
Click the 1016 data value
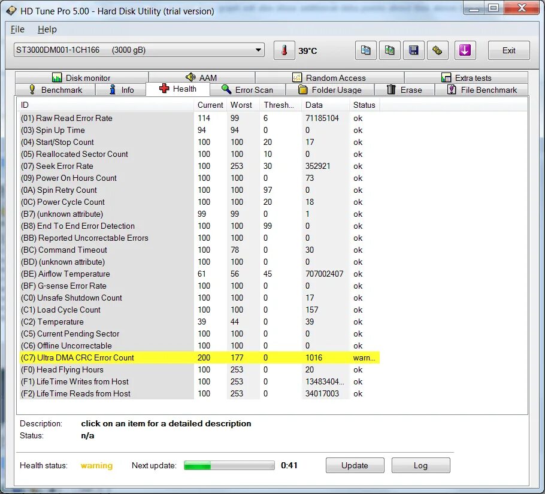pos(314,358)
